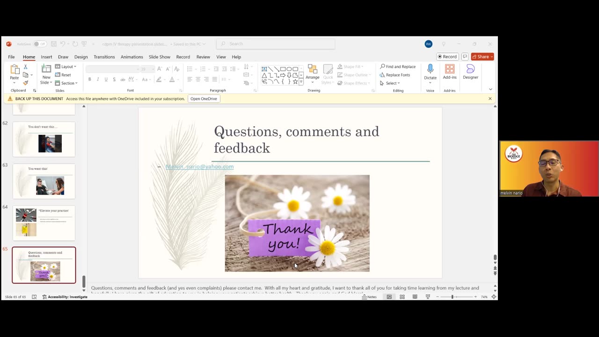
Task: Click the Reset slide button
Action: 63,75
